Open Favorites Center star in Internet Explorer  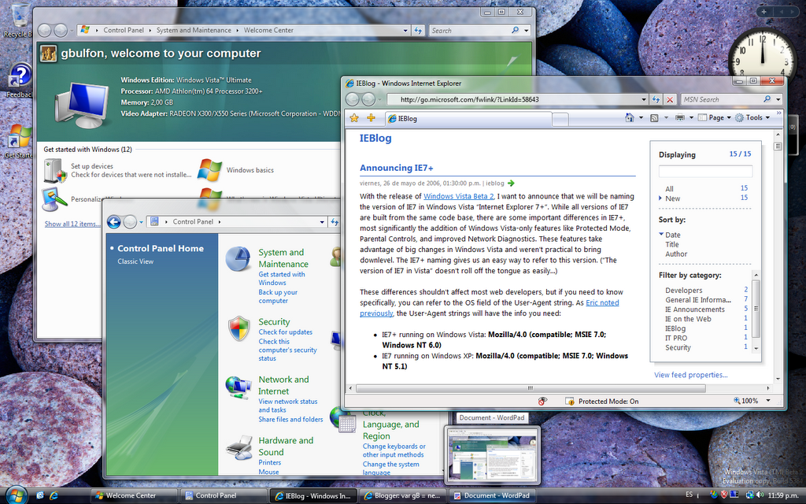(354, 118)
